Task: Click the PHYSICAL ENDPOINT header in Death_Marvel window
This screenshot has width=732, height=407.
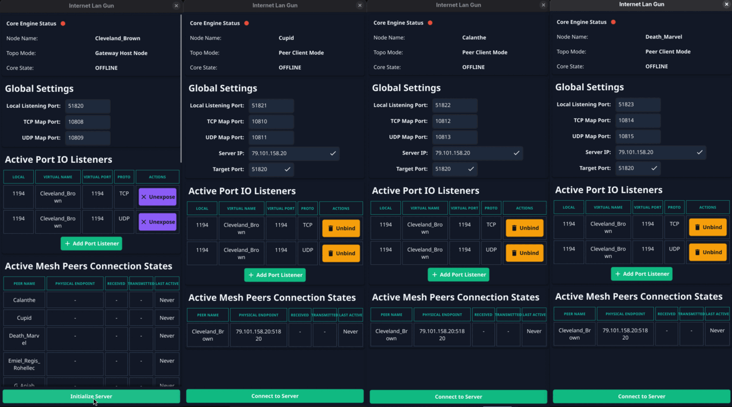Action: (625, 314)
